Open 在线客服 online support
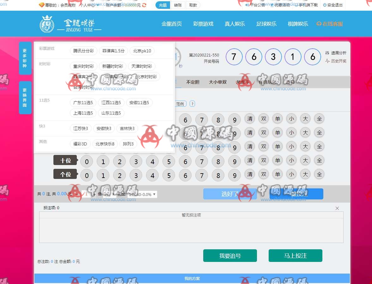This screenshot has width=372, height=284. click(x=330, y=24)
